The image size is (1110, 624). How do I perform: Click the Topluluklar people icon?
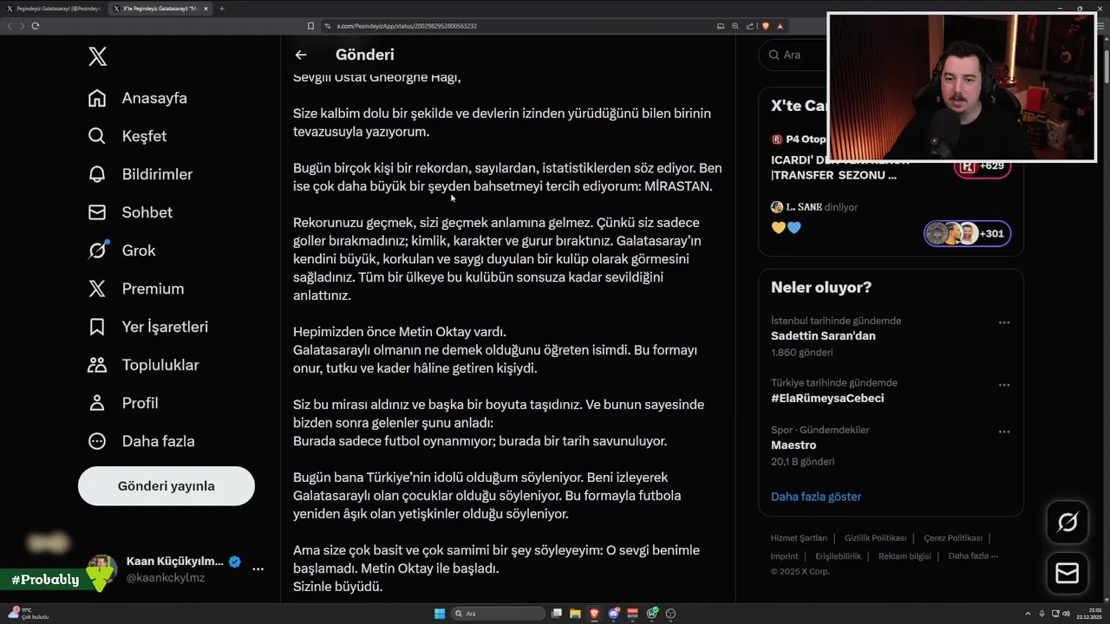97,365
